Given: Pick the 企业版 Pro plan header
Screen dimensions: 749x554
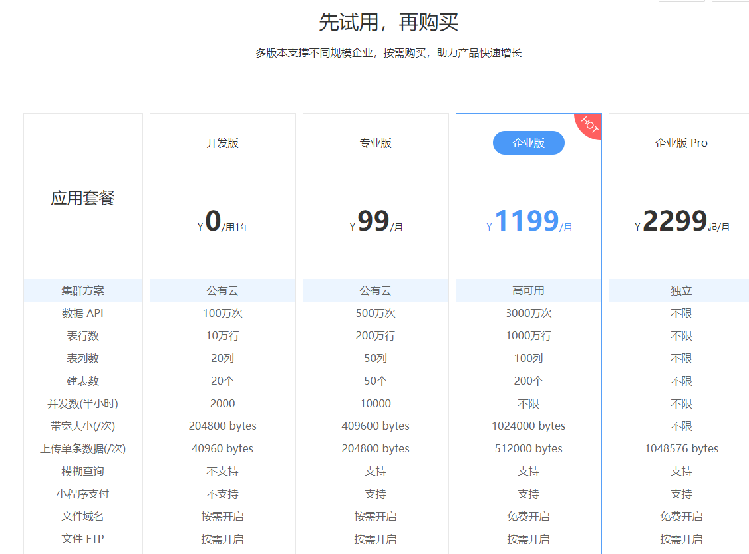Looking at the screenshot, I should pyautogui.click(x=681, y=143).
